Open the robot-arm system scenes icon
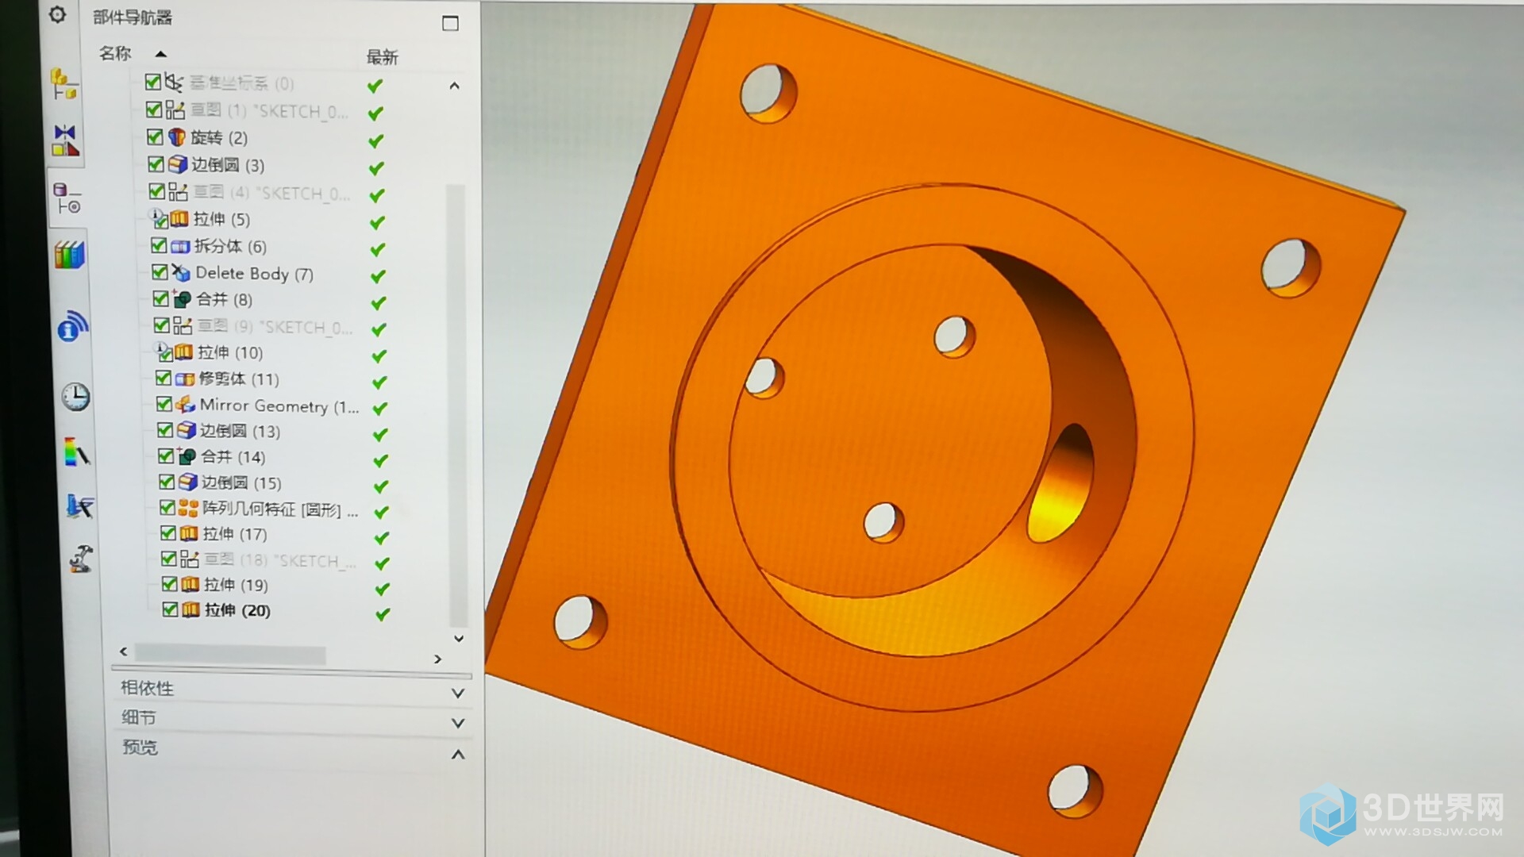Image resolution: width=1524 pixels, height=857 pixels. pyautogui.click(x=81, y=559)
